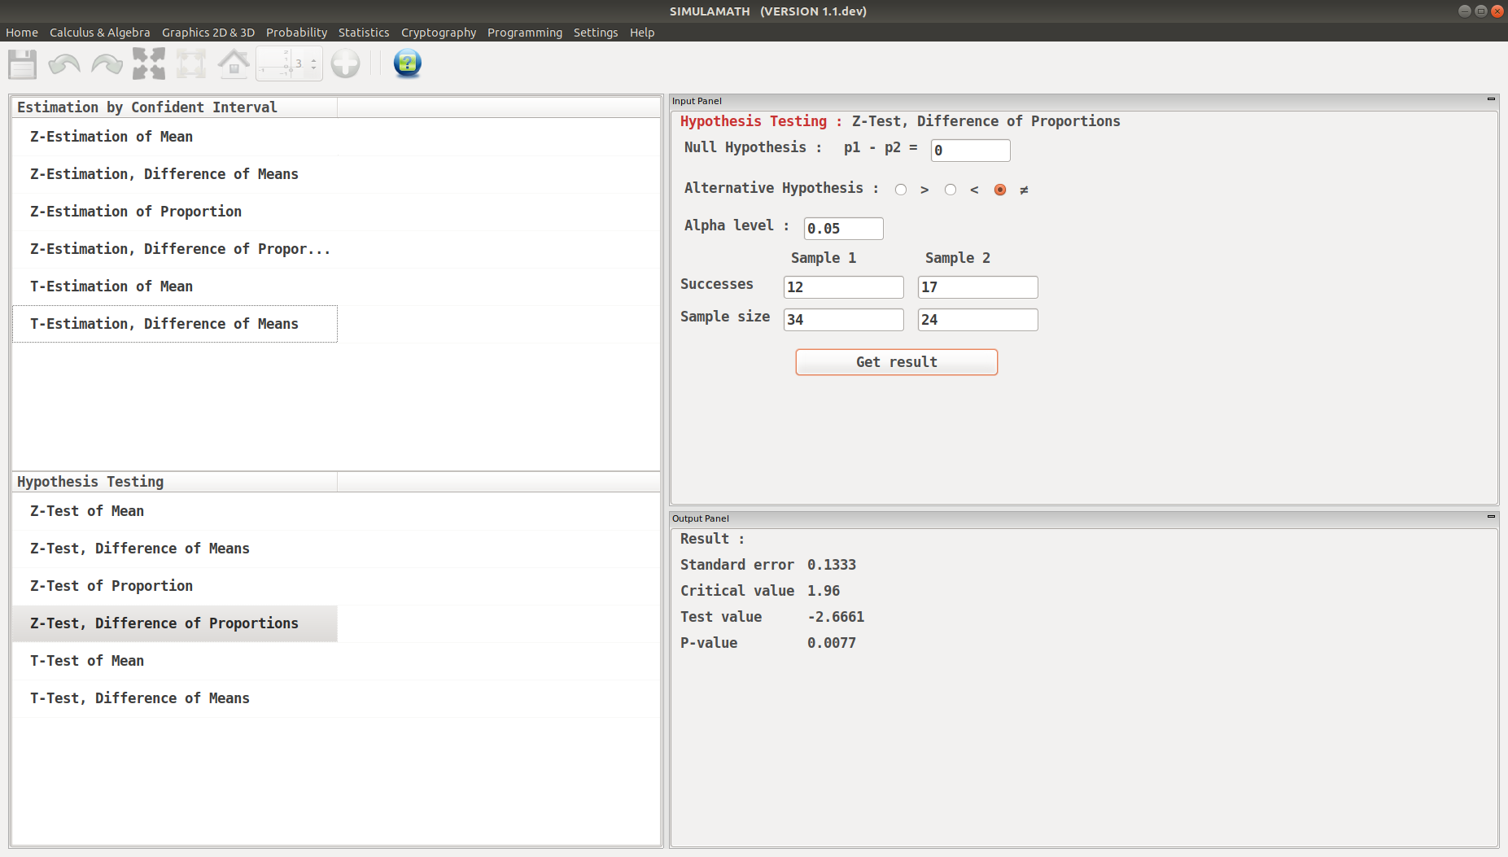
Task: Click the Standard error value 0.1333
Action: pyautogui.click(x=831, y=565)
